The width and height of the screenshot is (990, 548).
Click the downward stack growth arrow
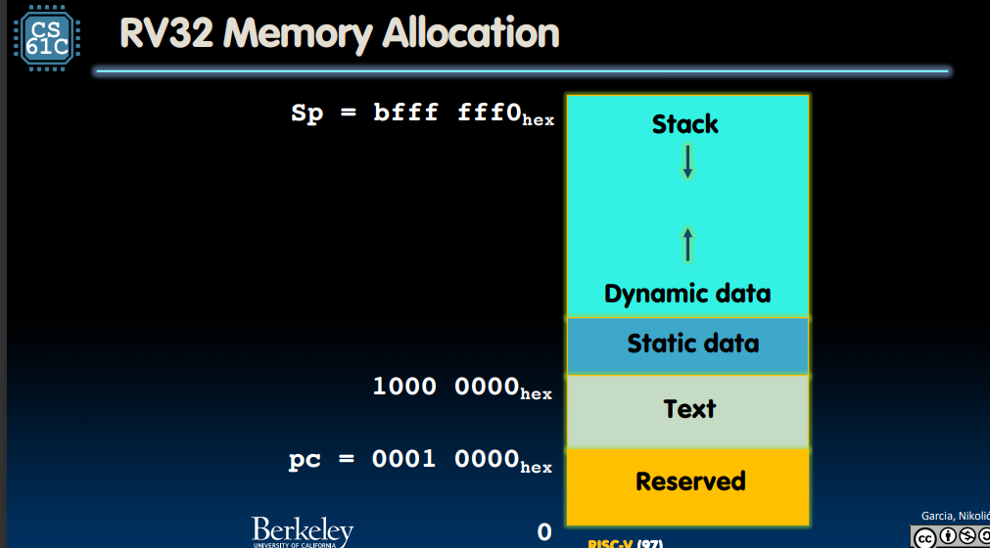pyautogui.click(x=687, y=161)
